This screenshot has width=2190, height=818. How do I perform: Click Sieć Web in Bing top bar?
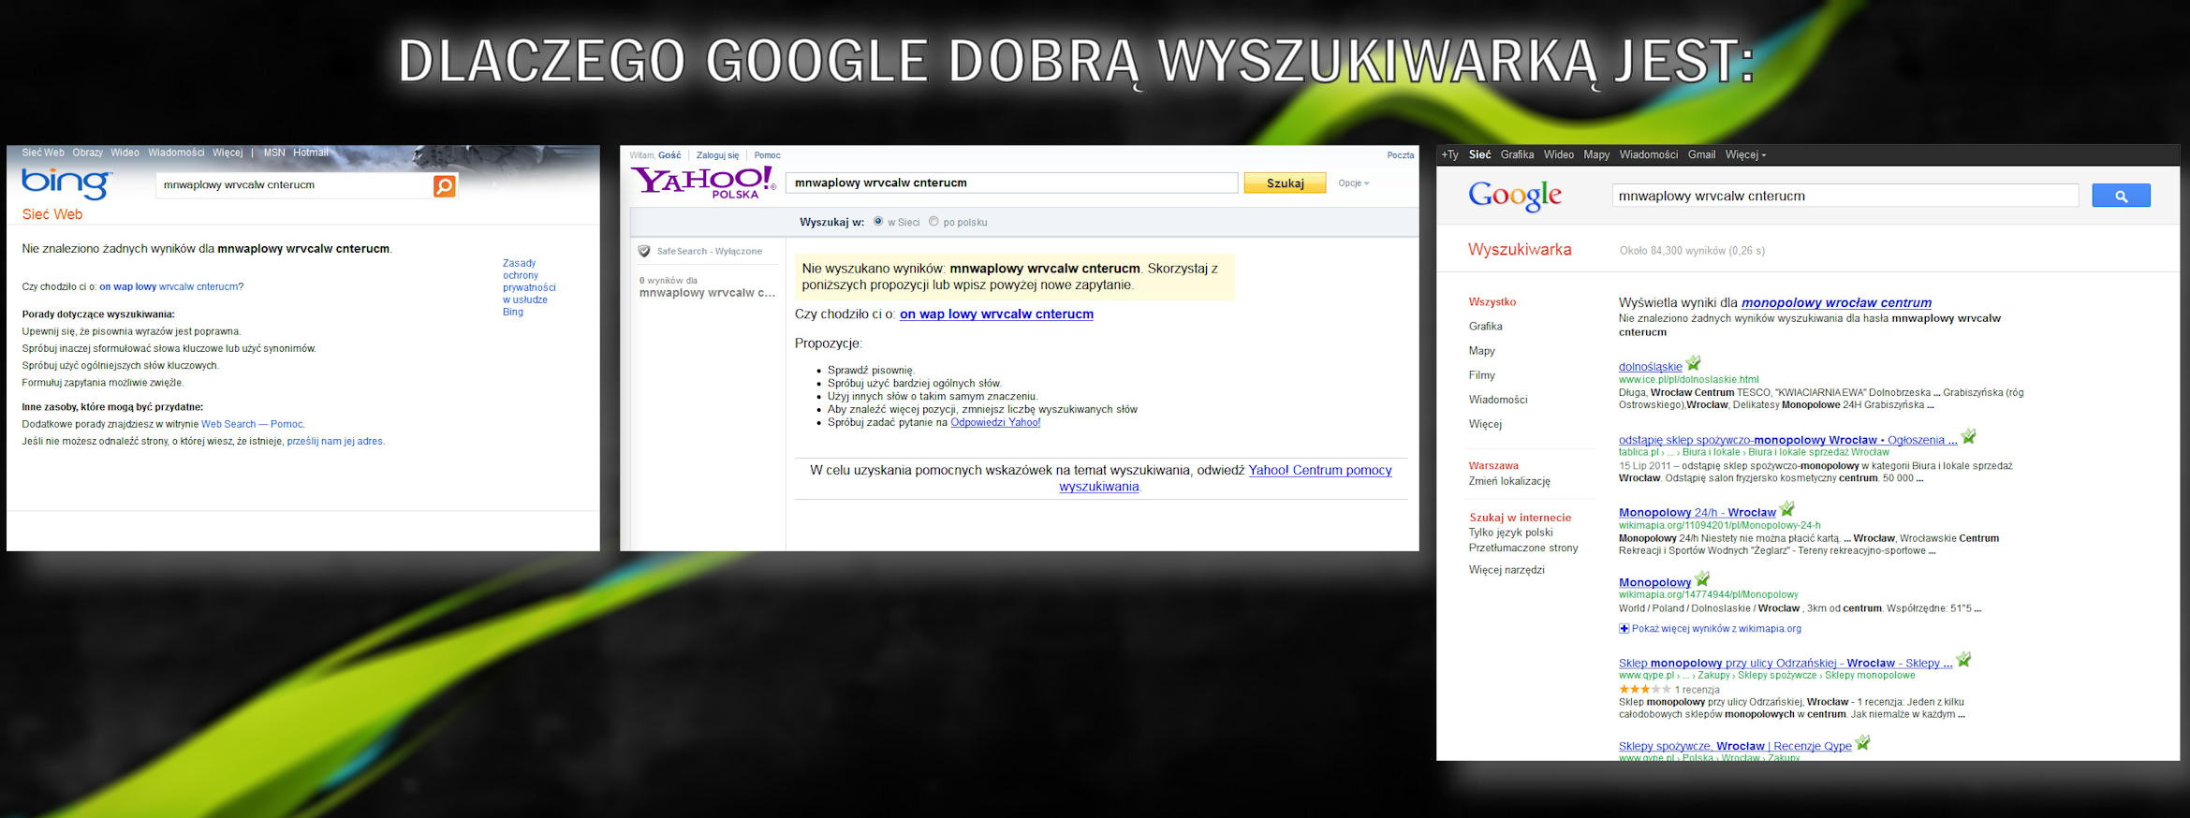(x=43, y=153)
